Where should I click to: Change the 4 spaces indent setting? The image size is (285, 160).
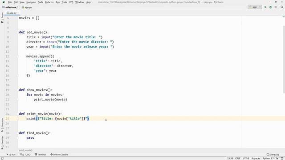[256, 158]
